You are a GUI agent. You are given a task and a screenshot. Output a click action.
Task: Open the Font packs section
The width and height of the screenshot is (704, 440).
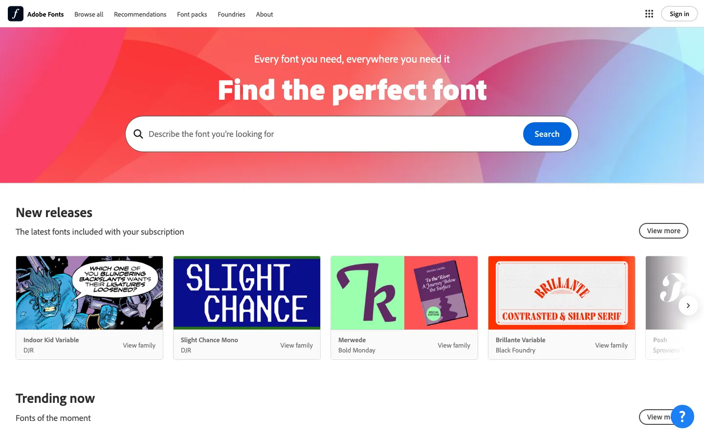pos(192,14)
